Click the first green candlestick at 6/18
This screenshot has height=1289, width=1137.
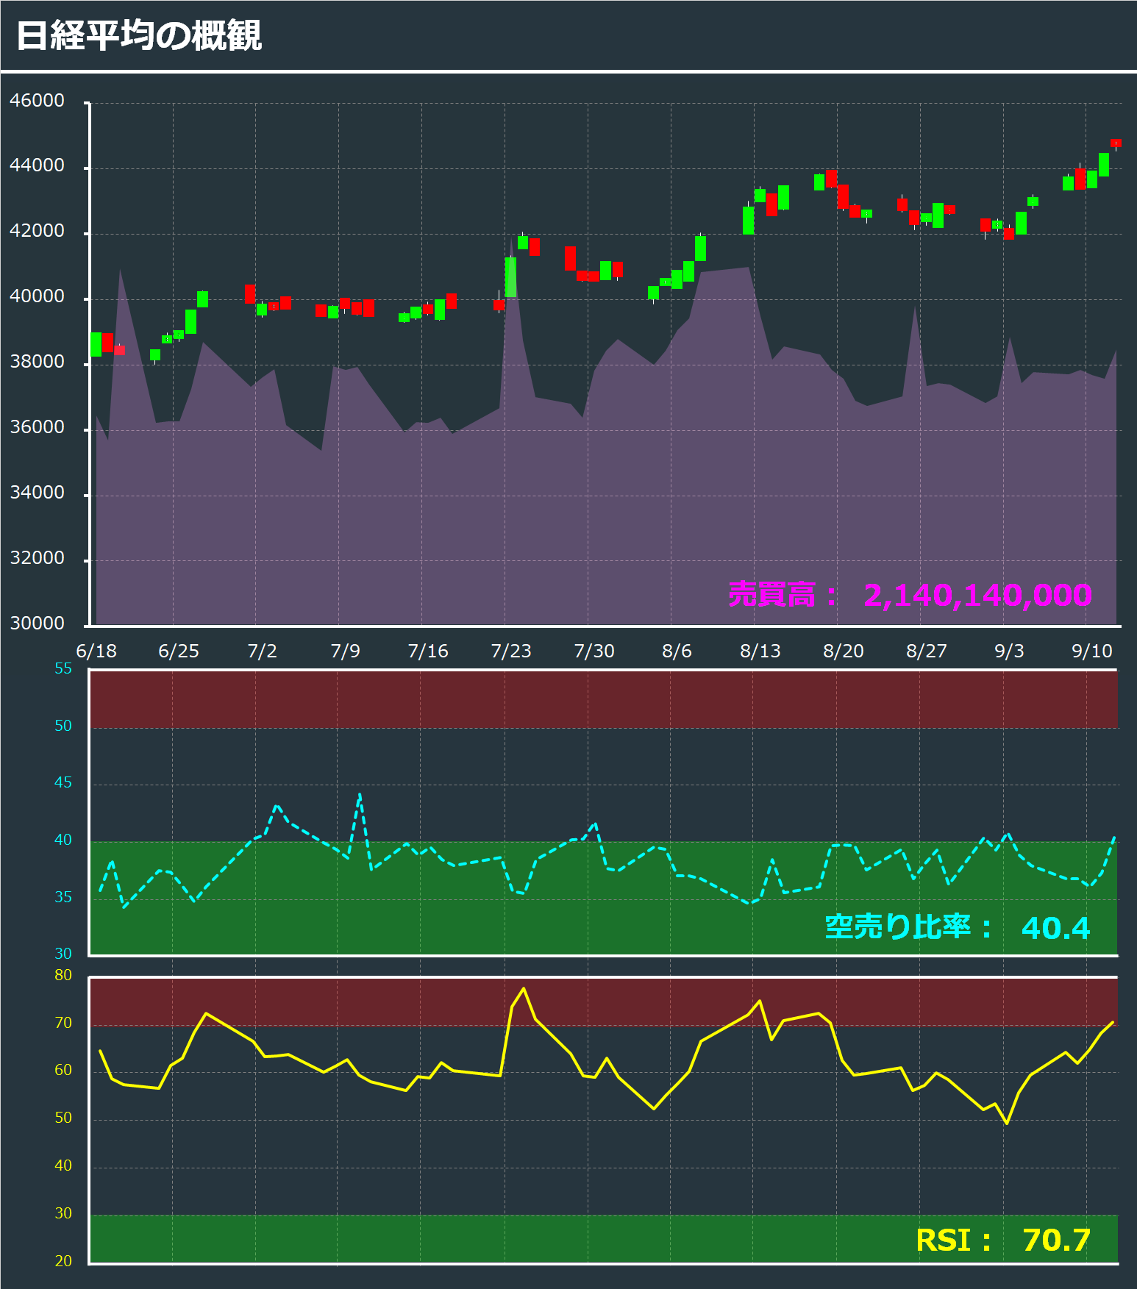(96, 344)
